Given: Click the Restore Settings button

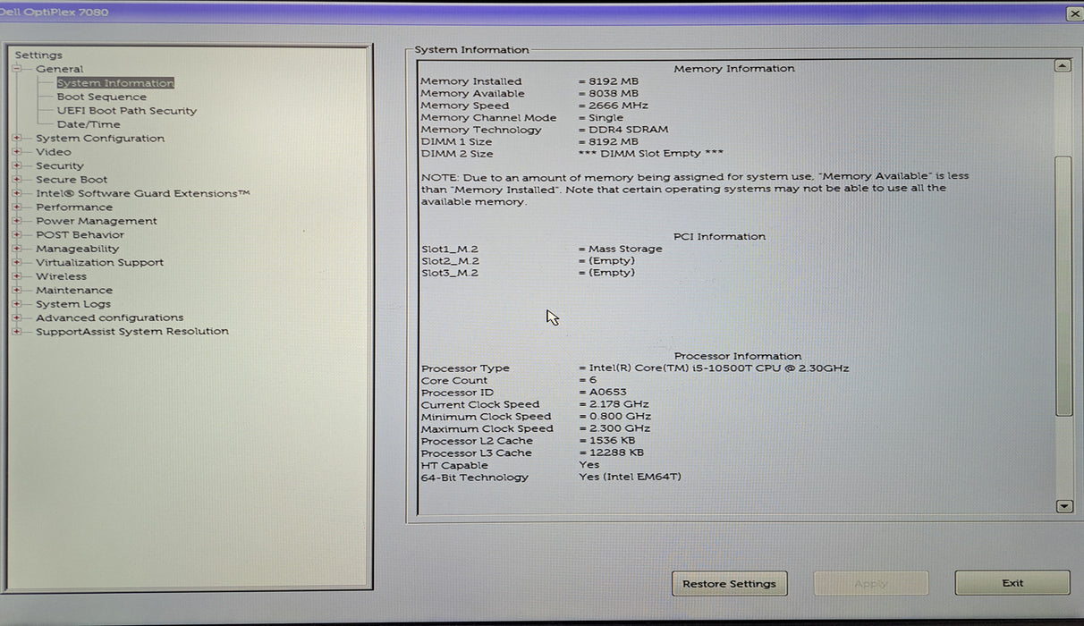Looking at the screenshot, I should click(729, 582).
